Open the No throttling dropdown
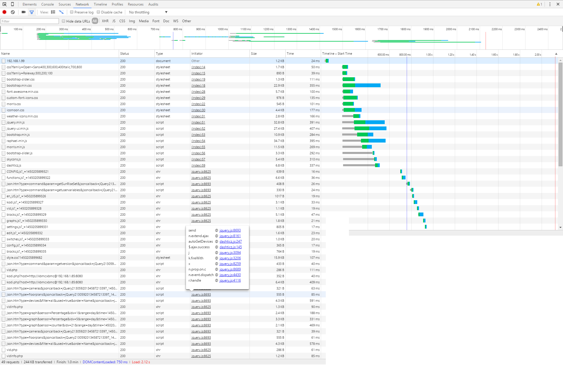The image size is (563, 365). click(148, 12)
